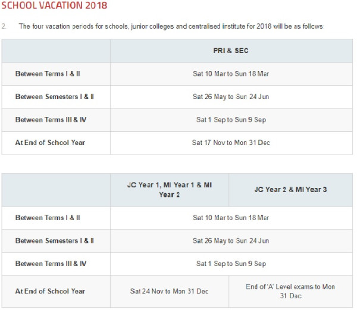Click Sat 26 May to Sun 24 Jun in PRI & SEC table
Viewport: 357px width, 312px height.
click(231, 97)
